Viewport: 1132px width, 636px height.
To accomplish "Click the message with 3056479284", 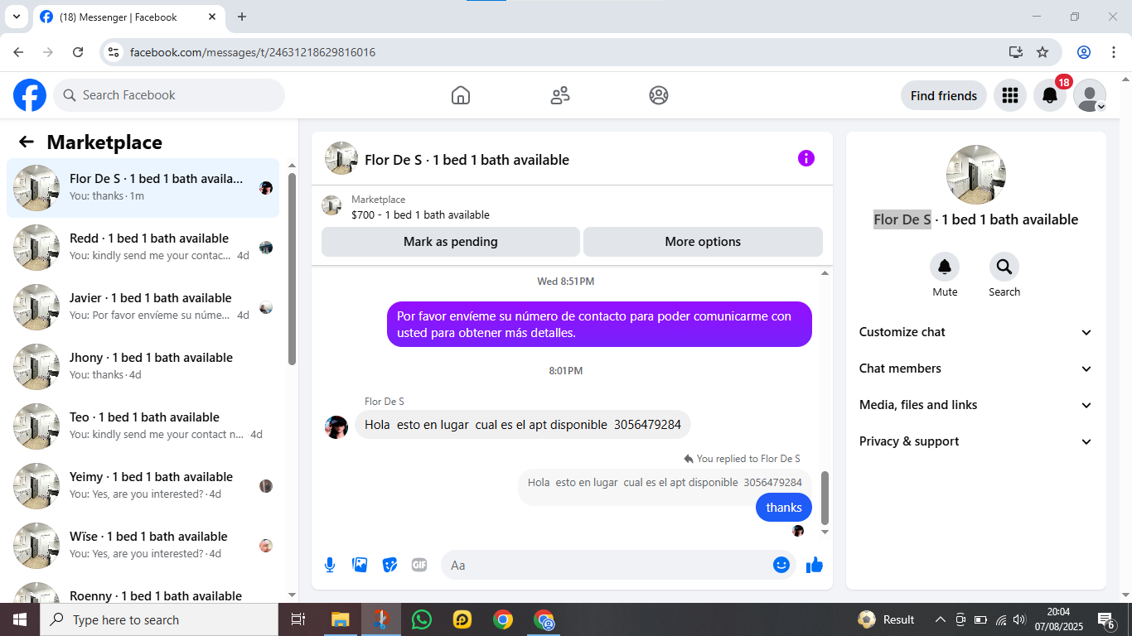I will click(522, 425).
